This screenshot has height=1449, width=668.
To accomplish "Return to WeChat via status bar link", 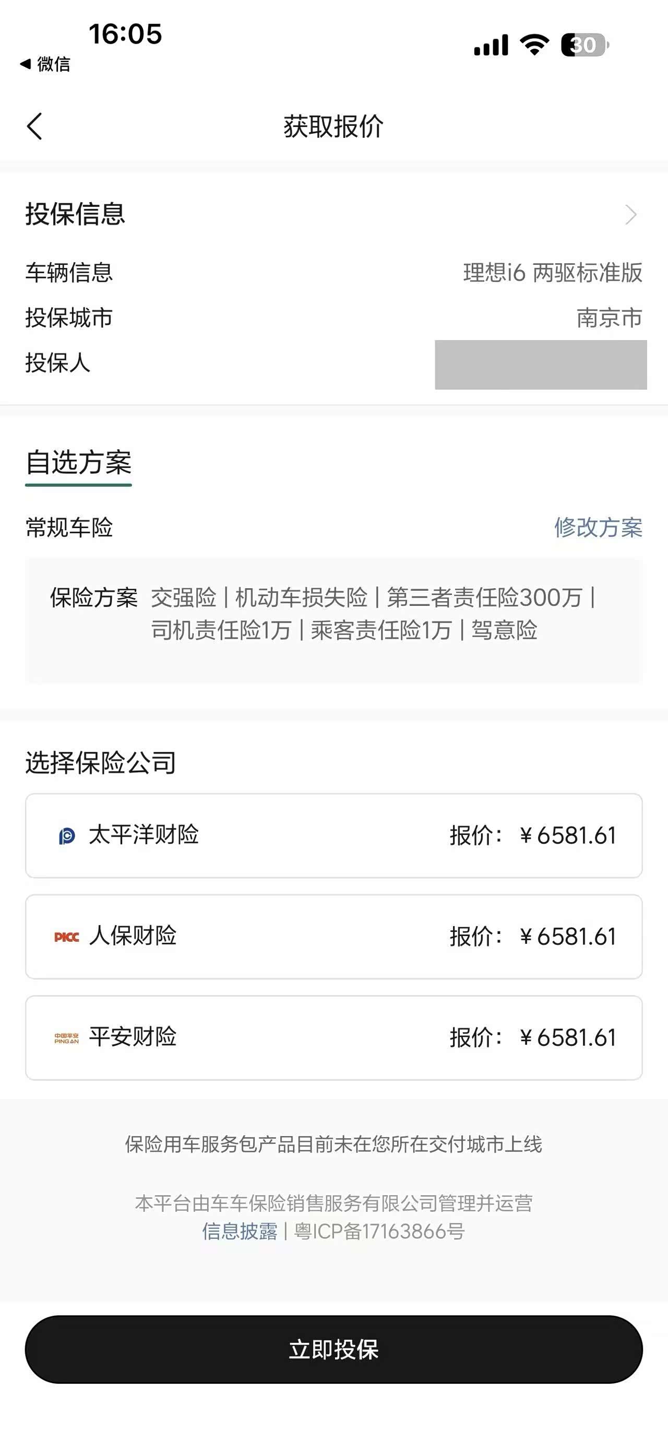I will tap(46, 64).
